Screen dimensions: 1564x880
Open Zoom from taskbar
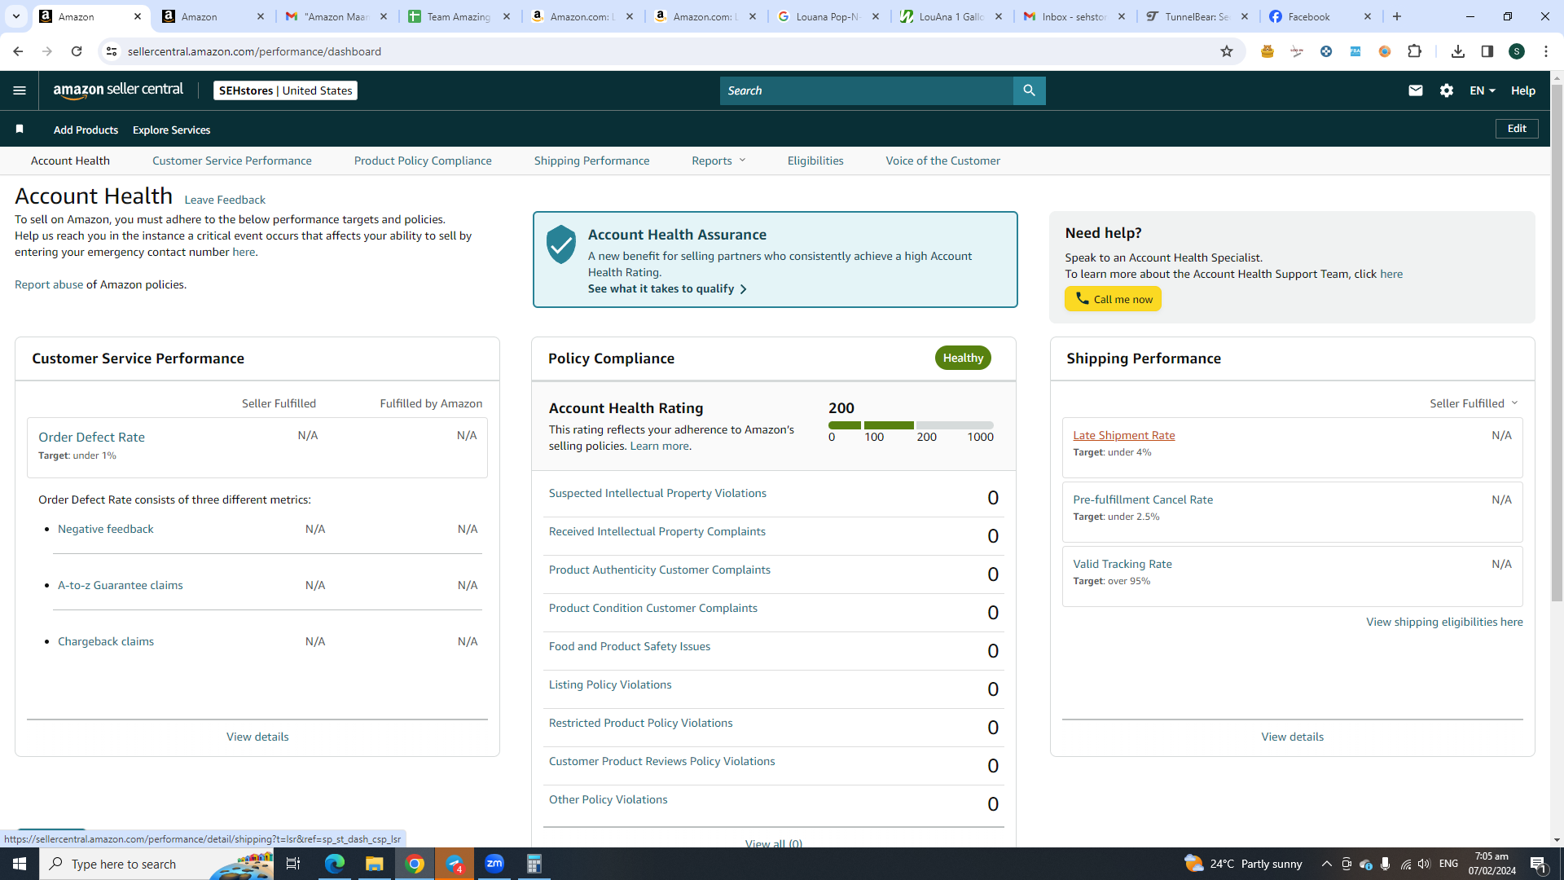[x=494, y=864]
